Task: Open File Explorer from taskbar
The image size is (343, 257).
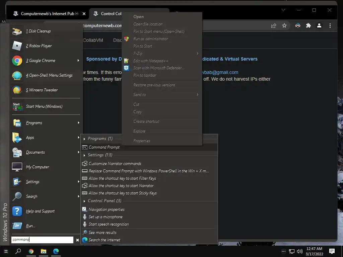Action: pos(44,251)
